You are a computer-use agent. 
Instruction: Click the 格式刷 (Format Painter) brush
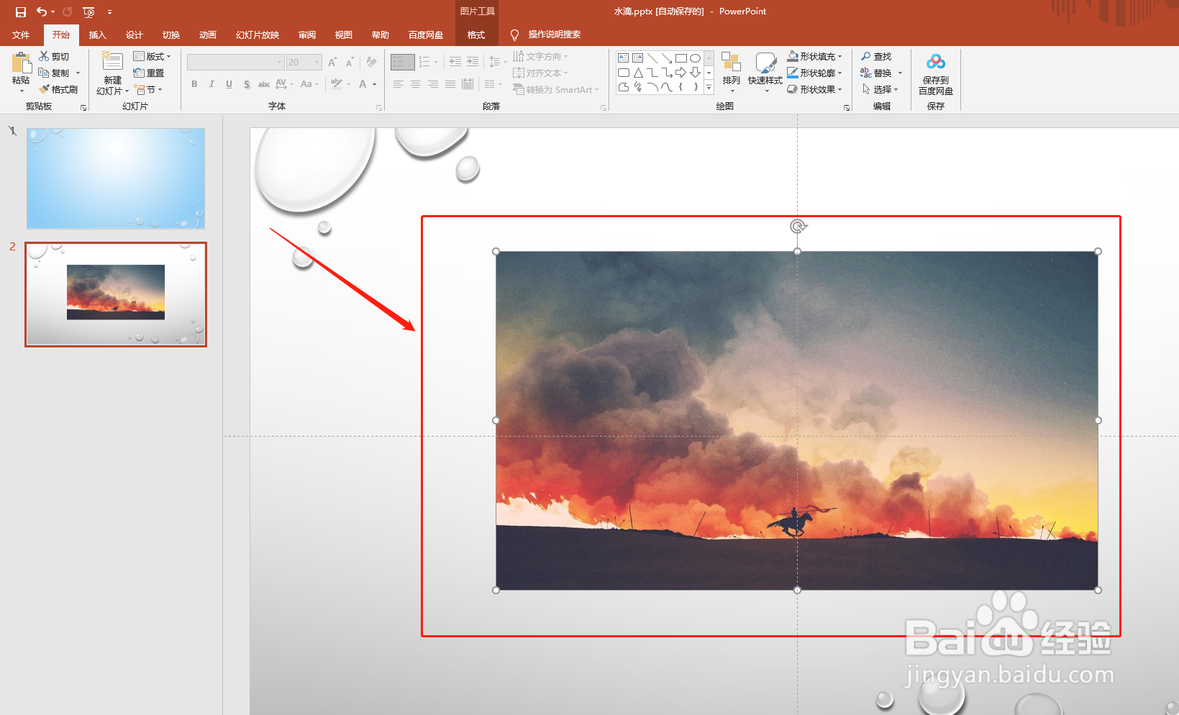click(58, 89)
